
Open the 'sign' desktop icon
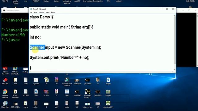click(67, 93)
